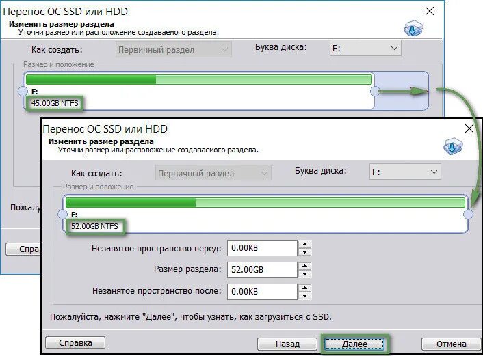Decrease Размер раздела value with down arrow
The image size is (483, 356).
click(x=304, y=273)
